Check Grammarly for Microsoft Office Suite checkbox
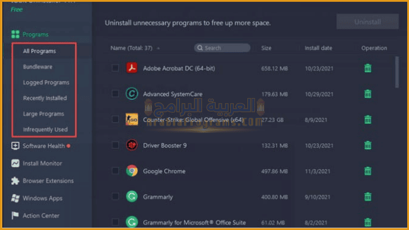The image size is (409, 230). (115, 222)
